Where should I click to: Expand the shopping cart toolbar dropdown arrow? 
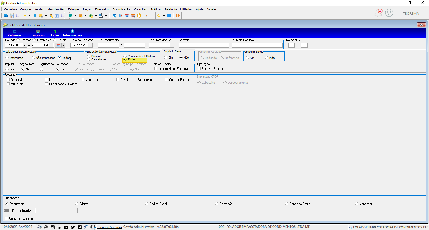[x=75, y=16]
